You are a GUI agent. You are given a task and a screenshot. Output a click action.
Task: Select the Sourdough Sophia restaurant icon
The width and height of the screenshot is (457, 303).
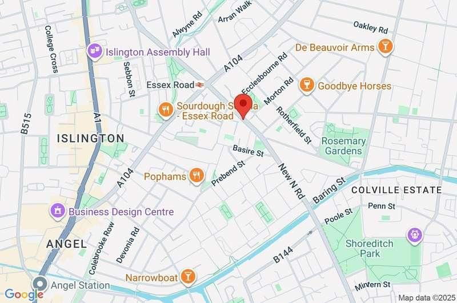[x=166, y=111]
